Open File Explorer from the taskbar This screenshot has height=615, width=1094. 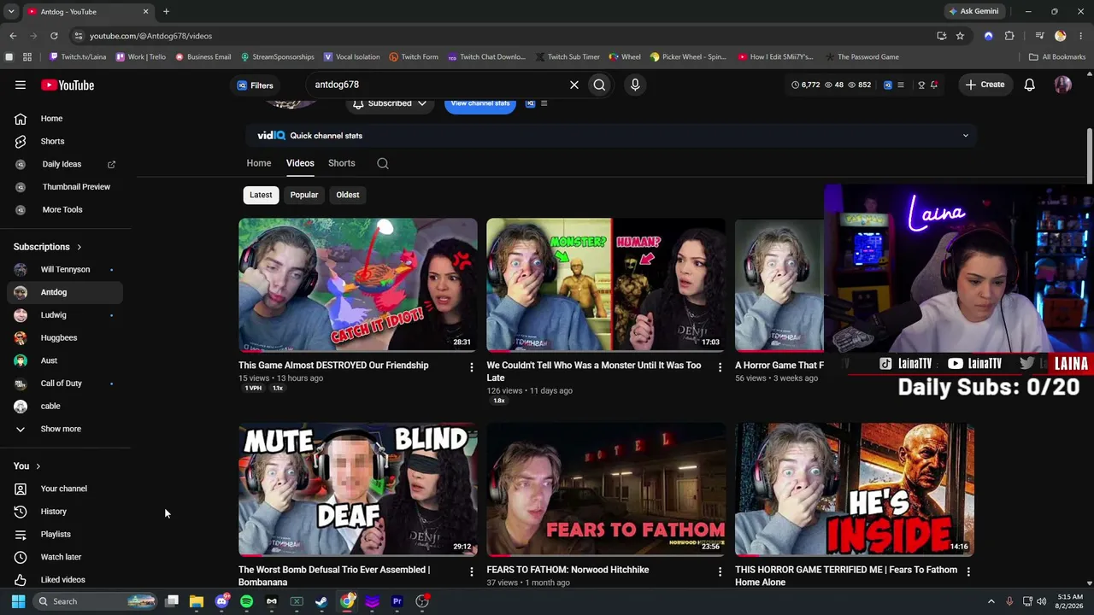point(197,601)
